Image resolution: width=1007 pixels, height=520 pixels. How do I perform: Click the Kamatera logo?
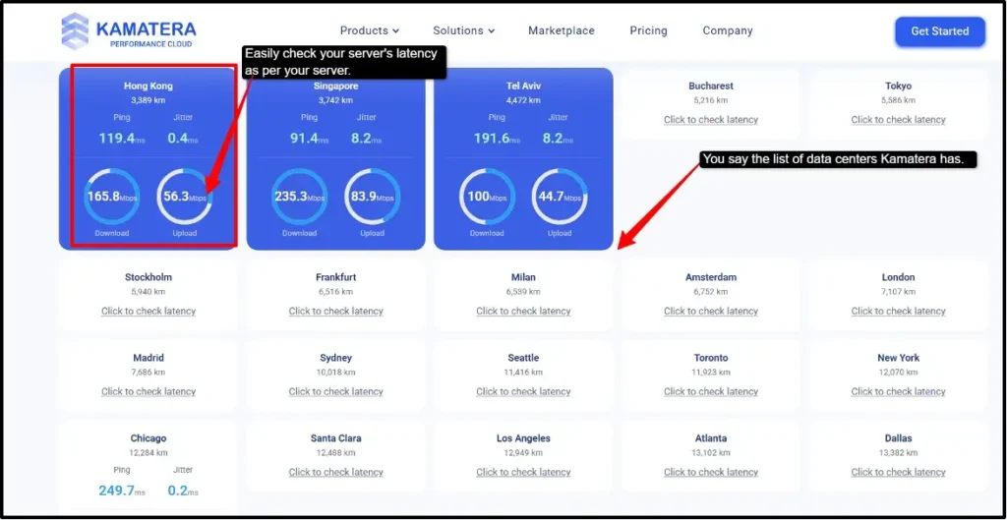coord(129,30)
